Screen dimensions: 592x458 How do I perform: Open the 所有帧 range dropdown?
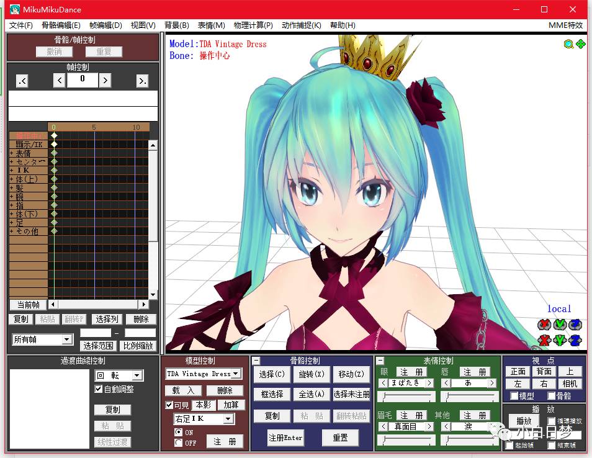[x=66, y=339]
